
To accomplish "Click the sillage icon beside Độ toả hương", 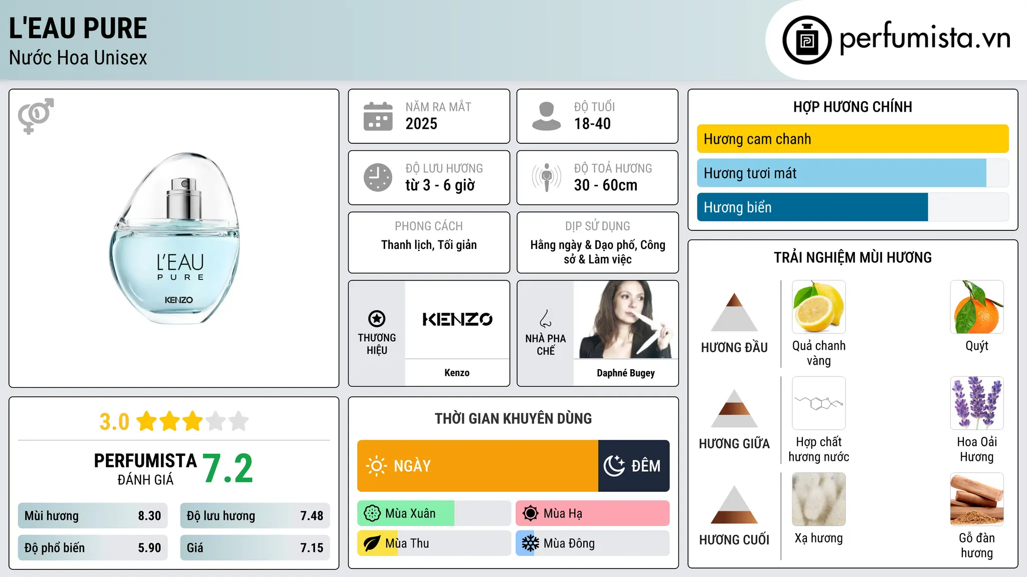I will pyautogui.click(x=546, y=177).
